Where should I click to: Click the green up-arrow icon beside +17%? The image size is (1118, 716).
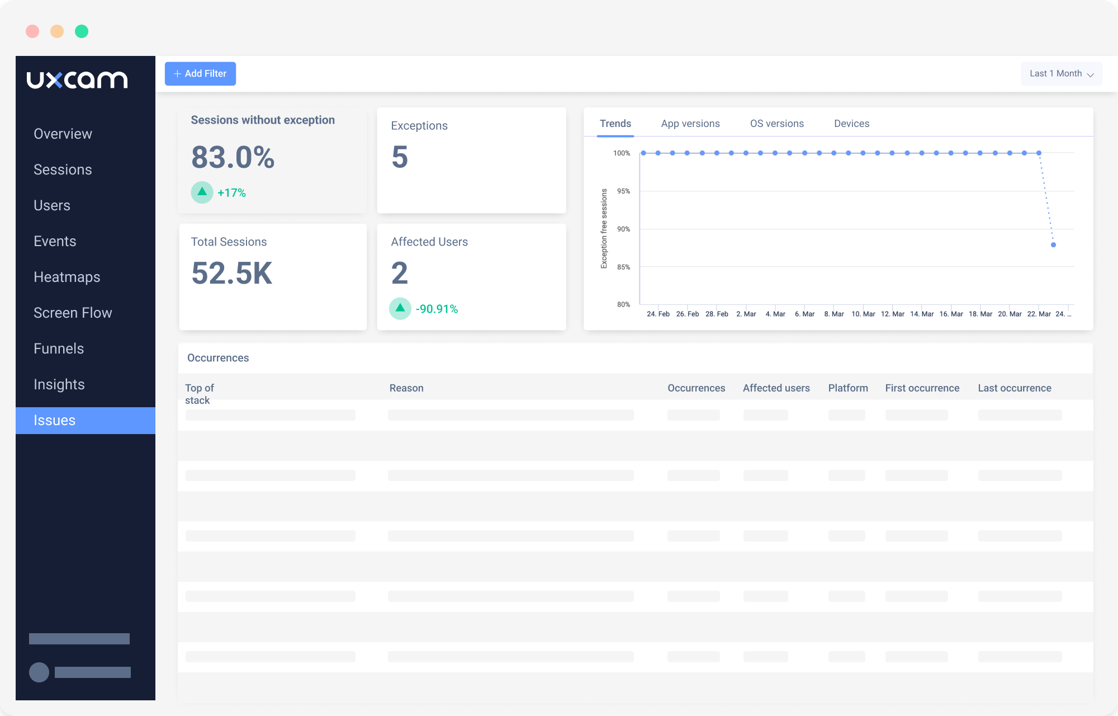point(202,192)
